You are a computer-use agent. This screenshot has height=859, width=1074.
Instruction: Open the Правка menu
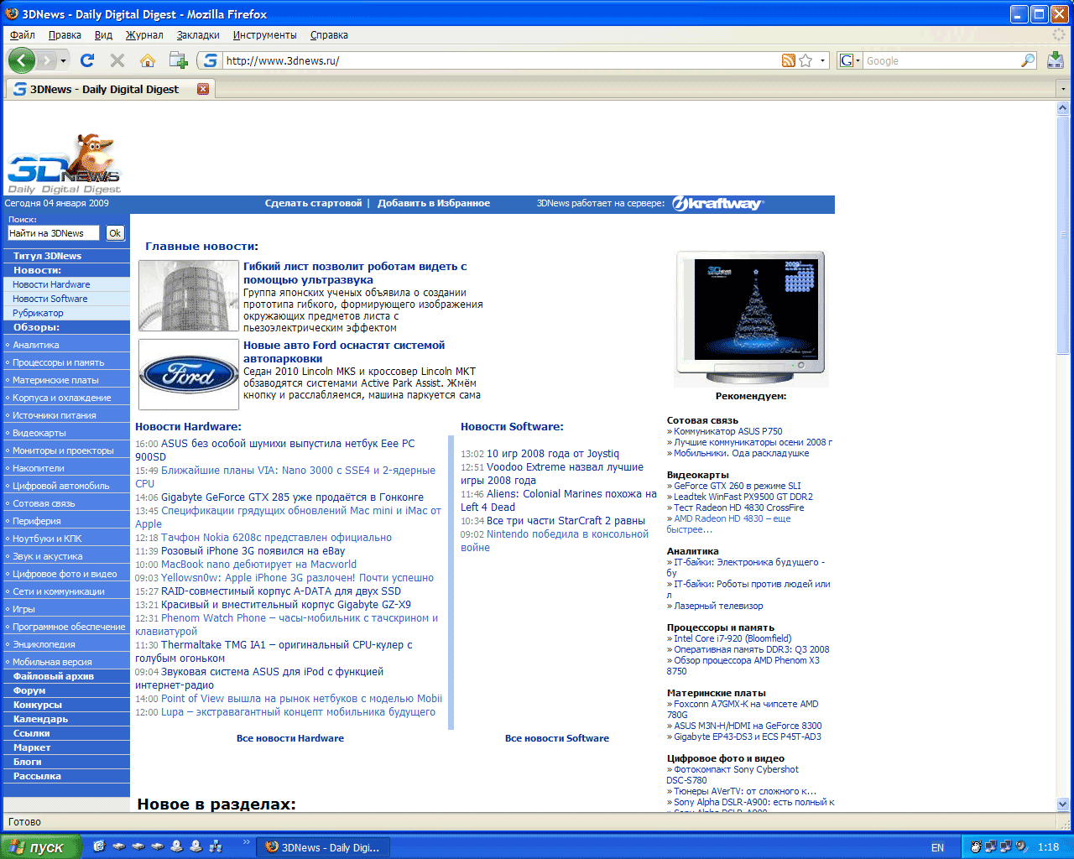tap(65, 35)
